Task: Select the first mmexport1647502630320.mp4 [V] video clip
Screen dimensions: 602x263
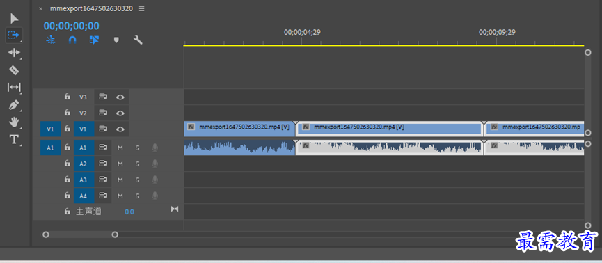Action: coord(239,129)
